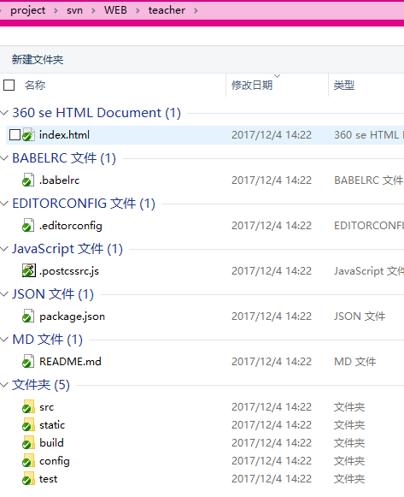Tick the select-all checkbox beside 名称
The height and width of the screenshot is (497, 404).
[x=9, y=85]
